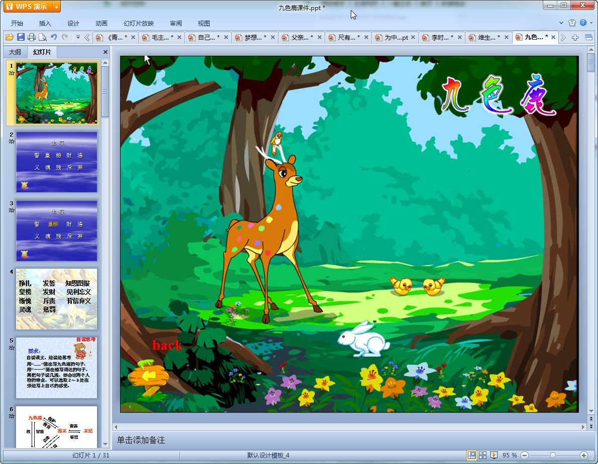Viewport: 598px width, 464px height.
Task: Open the 幻灯片放映 ribbon tab
Action: pyautogui.click(x=138, y=23)
